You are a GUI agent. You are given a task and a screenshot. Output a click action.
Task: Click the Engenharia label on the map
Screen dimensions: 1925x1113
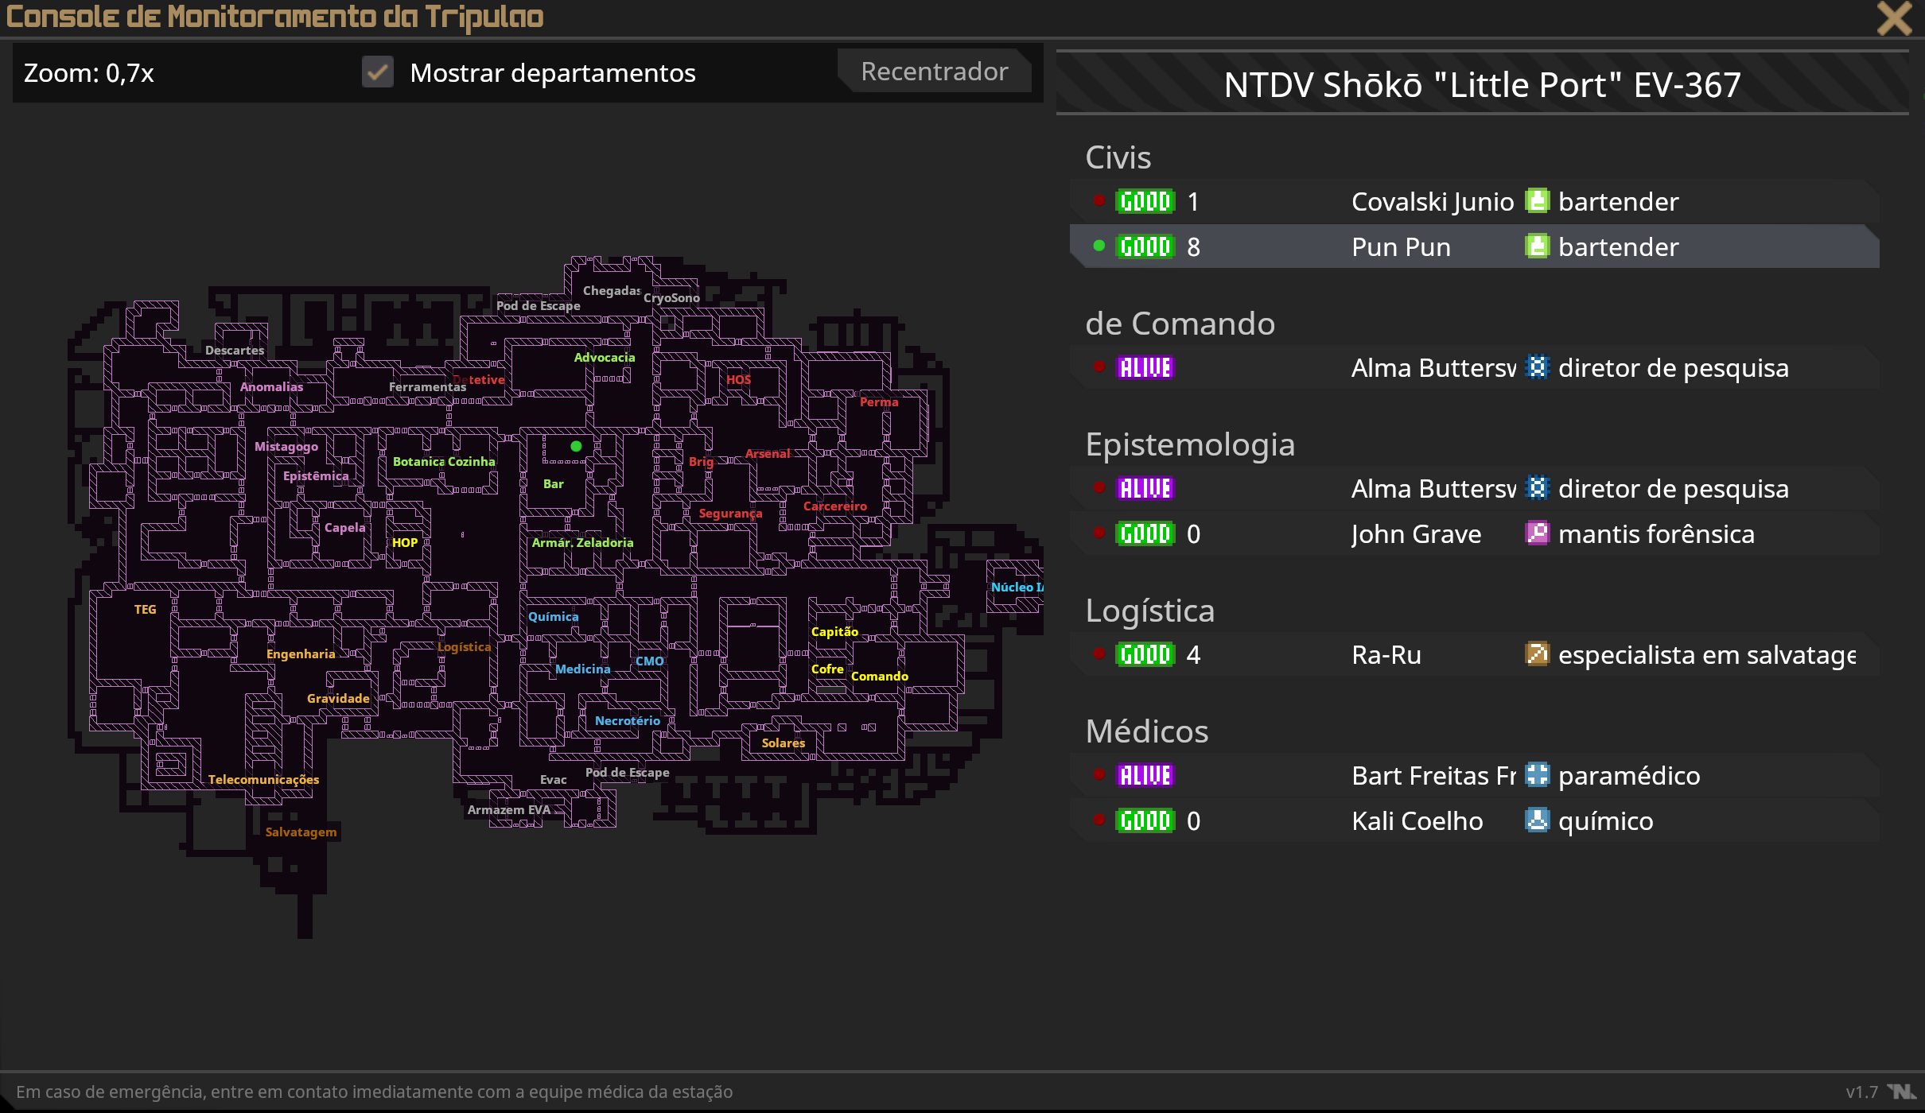point(301,654)
